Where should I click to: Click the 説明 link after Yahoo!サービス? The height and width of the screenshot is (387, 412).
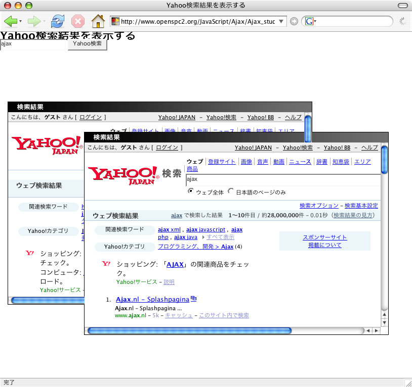(169, 282)
